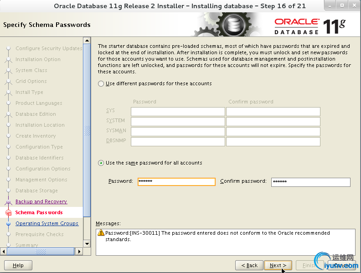Click the SYSTEM confirm password field
Viewport: 361px width, 273px height.
point(273,122)
